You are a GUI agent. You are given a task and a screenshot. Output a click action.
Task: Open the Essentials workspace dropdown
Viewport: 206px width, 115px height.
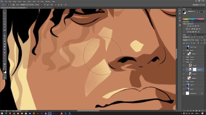point(199,5)
